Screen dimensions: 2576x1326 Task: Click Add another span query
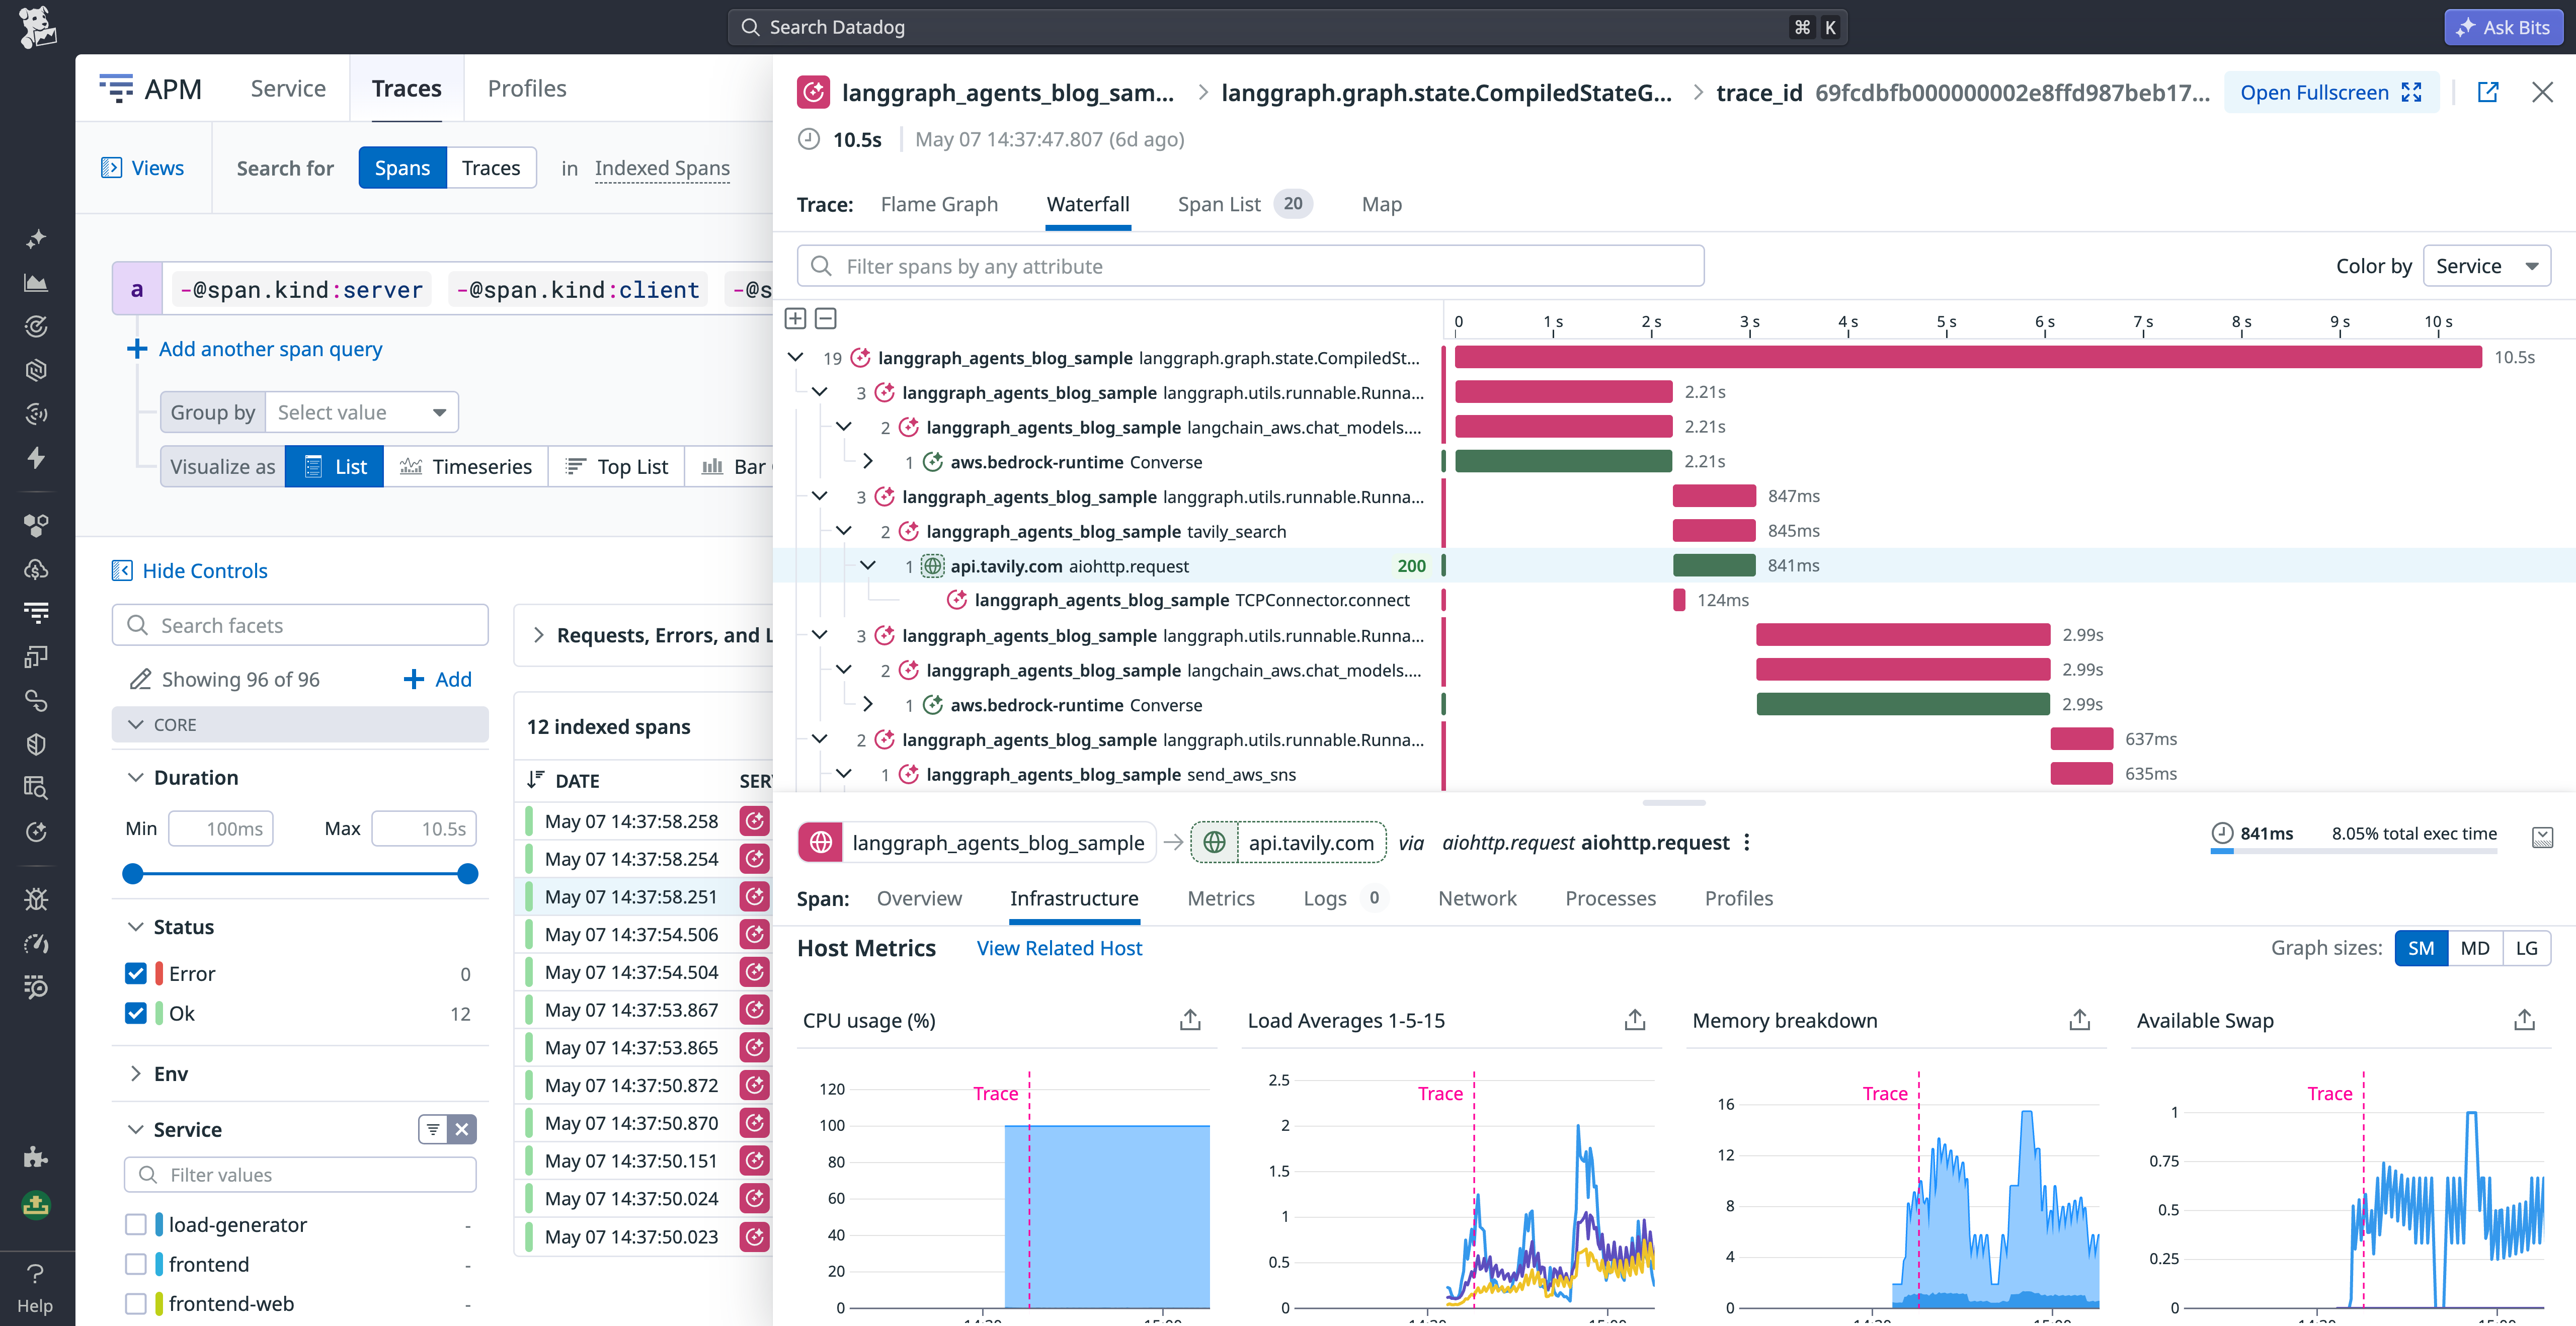pos(255,349)
